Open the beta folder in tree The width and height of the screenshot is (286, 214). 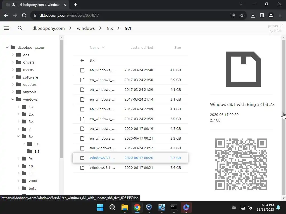pos(32,189)
